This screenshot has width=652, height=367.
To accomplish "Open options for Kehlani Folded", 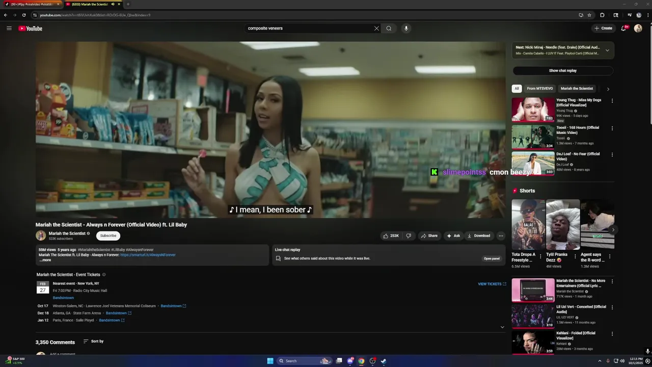I will pos(612,334).
